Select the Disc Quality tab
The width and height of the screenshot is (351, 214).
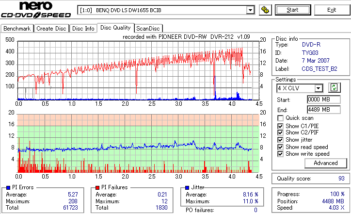point(115,28)
